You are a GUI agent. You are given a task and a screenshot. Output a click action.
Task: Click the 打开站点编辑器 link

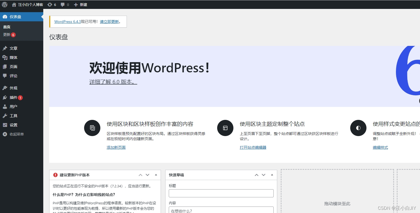[253, 147]
